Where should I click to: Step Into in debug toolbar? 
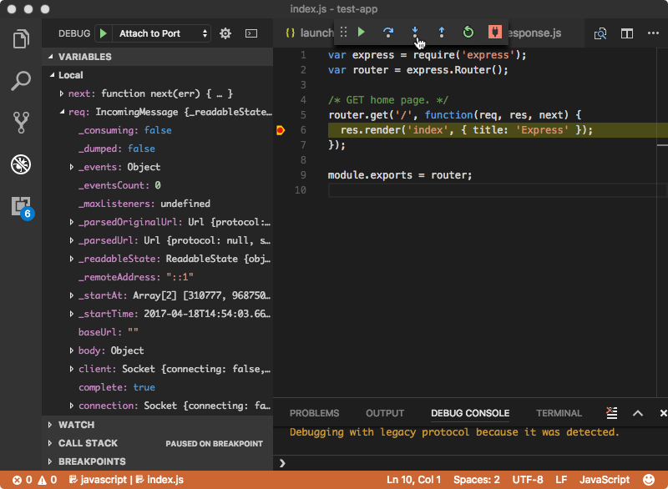[x=415, y=32]
